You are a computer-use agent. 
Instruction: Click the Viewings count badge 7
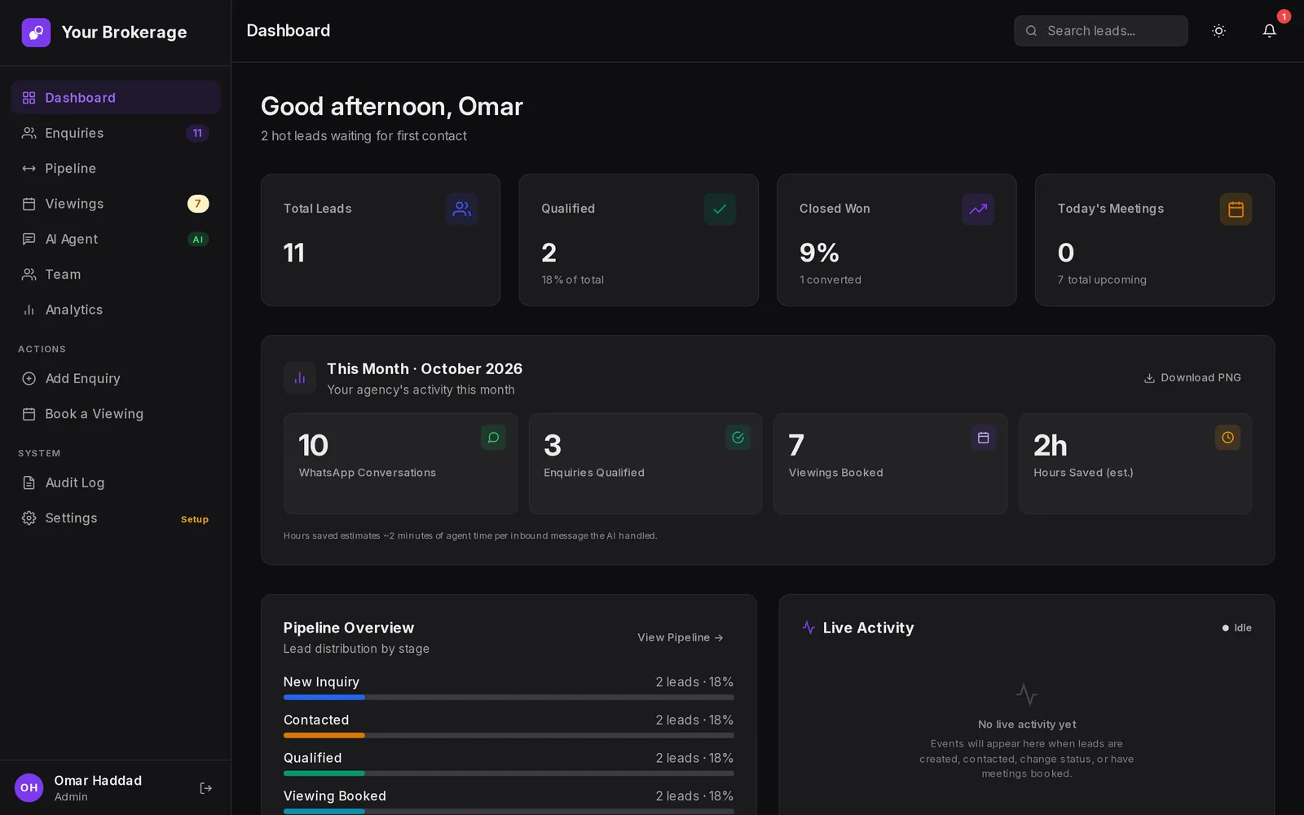point(198,204)
